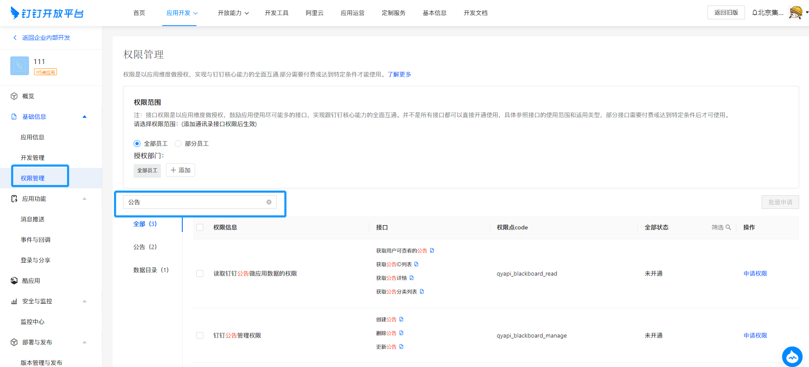Image resolution: width=809 pixels, height=367 pixels.
Task: Click the 返回企业内部开发 link
Action: (46, 38)
